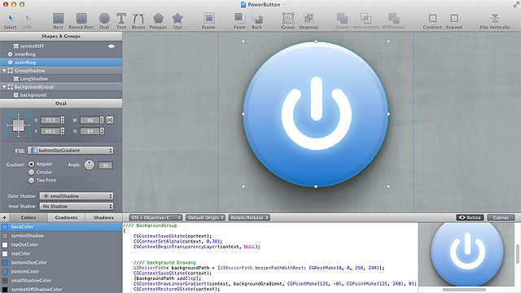Click the anchor point origin grid

18,125
